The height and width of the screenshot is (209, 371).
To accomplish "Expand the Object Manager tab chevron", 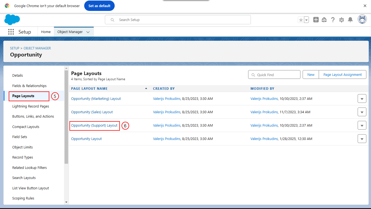I will coord(88,32).
